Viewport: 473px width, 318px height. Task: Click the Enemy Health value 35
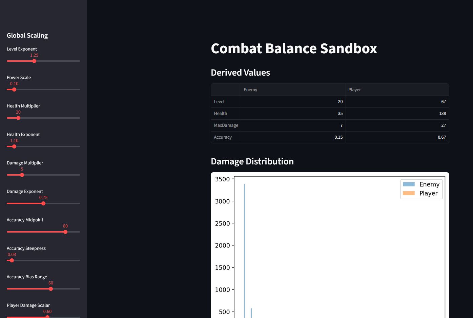point(340,113)
